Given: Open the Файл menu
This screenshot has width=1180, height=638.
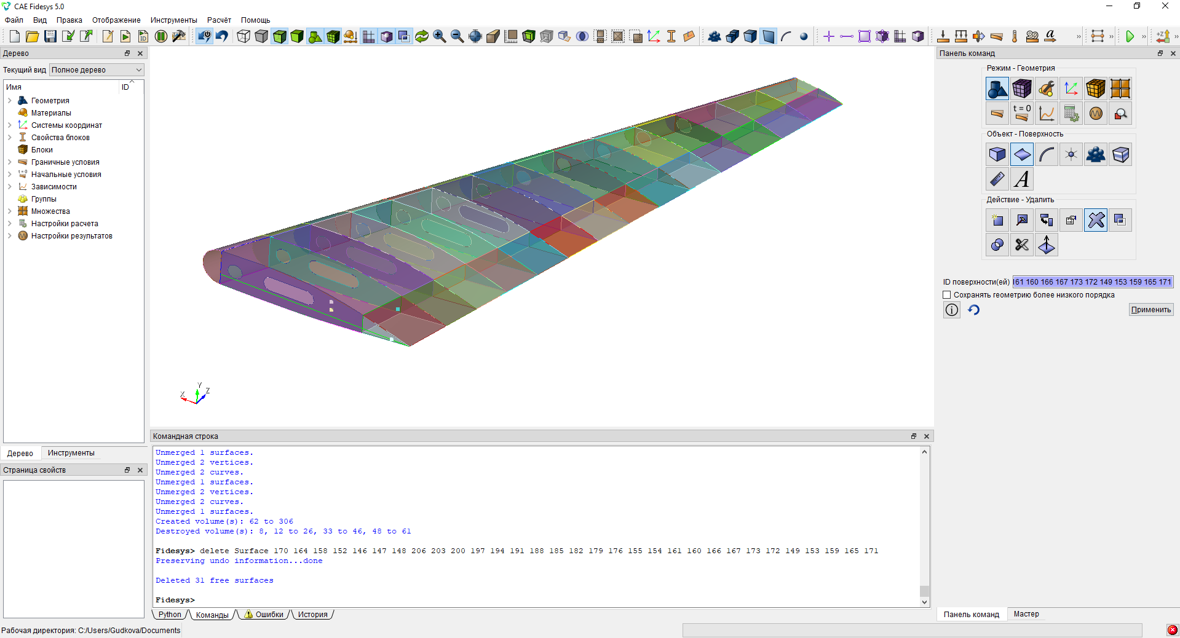Looking at the screenshot, I should click(x=14, y=20).
